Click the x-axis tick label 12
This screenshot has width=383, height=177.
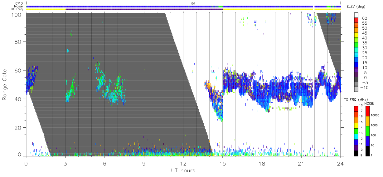[x=183, y=163]
